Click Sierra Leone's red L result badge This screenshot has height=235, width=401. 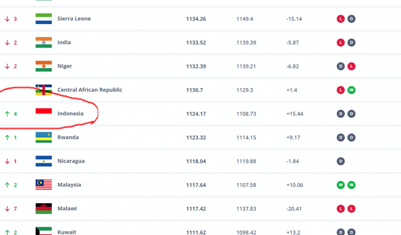[340, 19]
